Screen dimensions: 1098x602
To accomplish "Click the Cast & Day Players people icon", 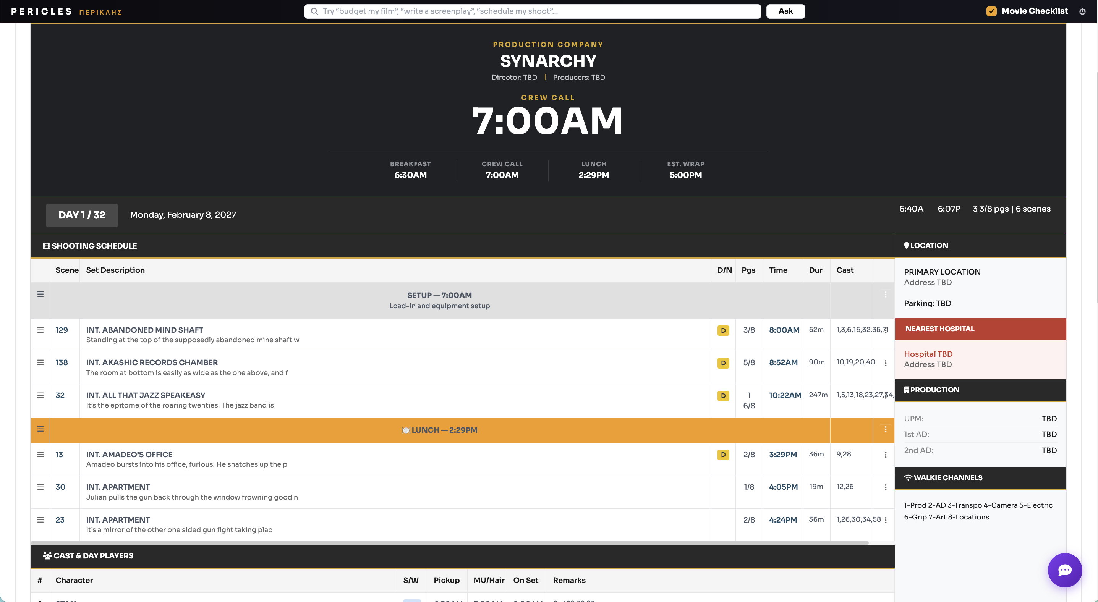I will pyautogui.click(x=47, y=555).
